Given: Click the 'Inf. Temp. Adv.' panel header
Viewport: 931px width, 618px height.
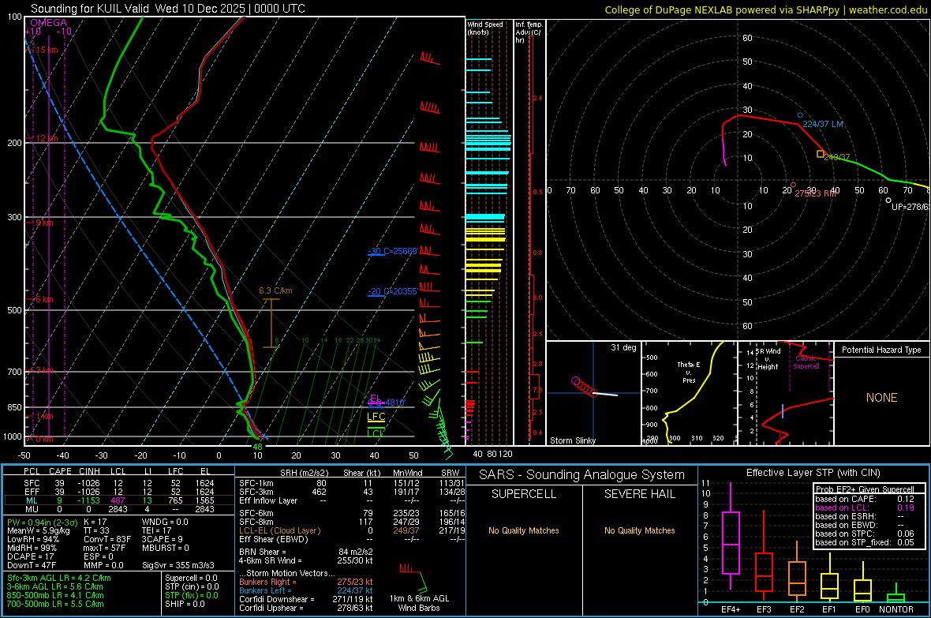Looking at the screenshot, I should [x=528, y=32].
